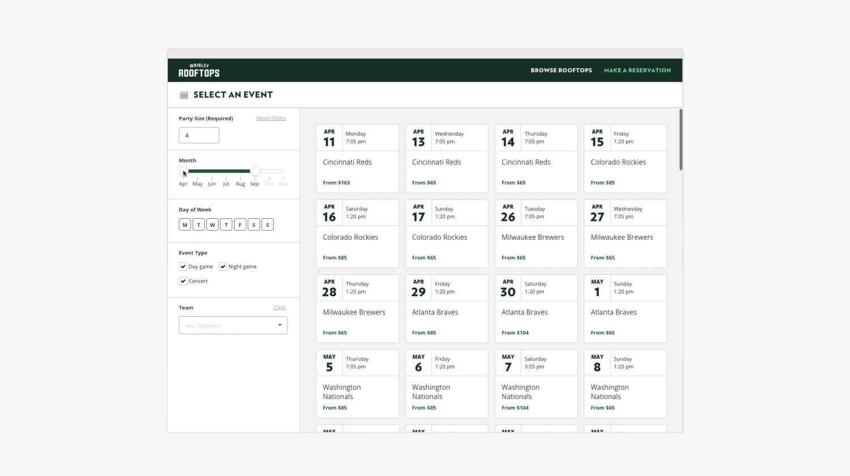Viewport: 850px width, 476px height.
Task: Click the event list vertical scrollbar
Action: 681,140
